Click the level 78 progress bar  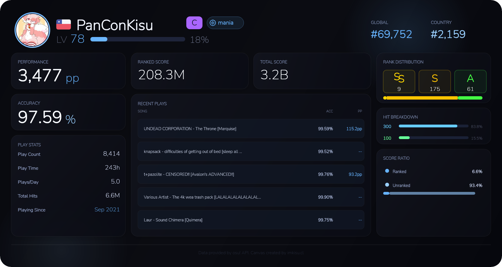click(137, 39)
